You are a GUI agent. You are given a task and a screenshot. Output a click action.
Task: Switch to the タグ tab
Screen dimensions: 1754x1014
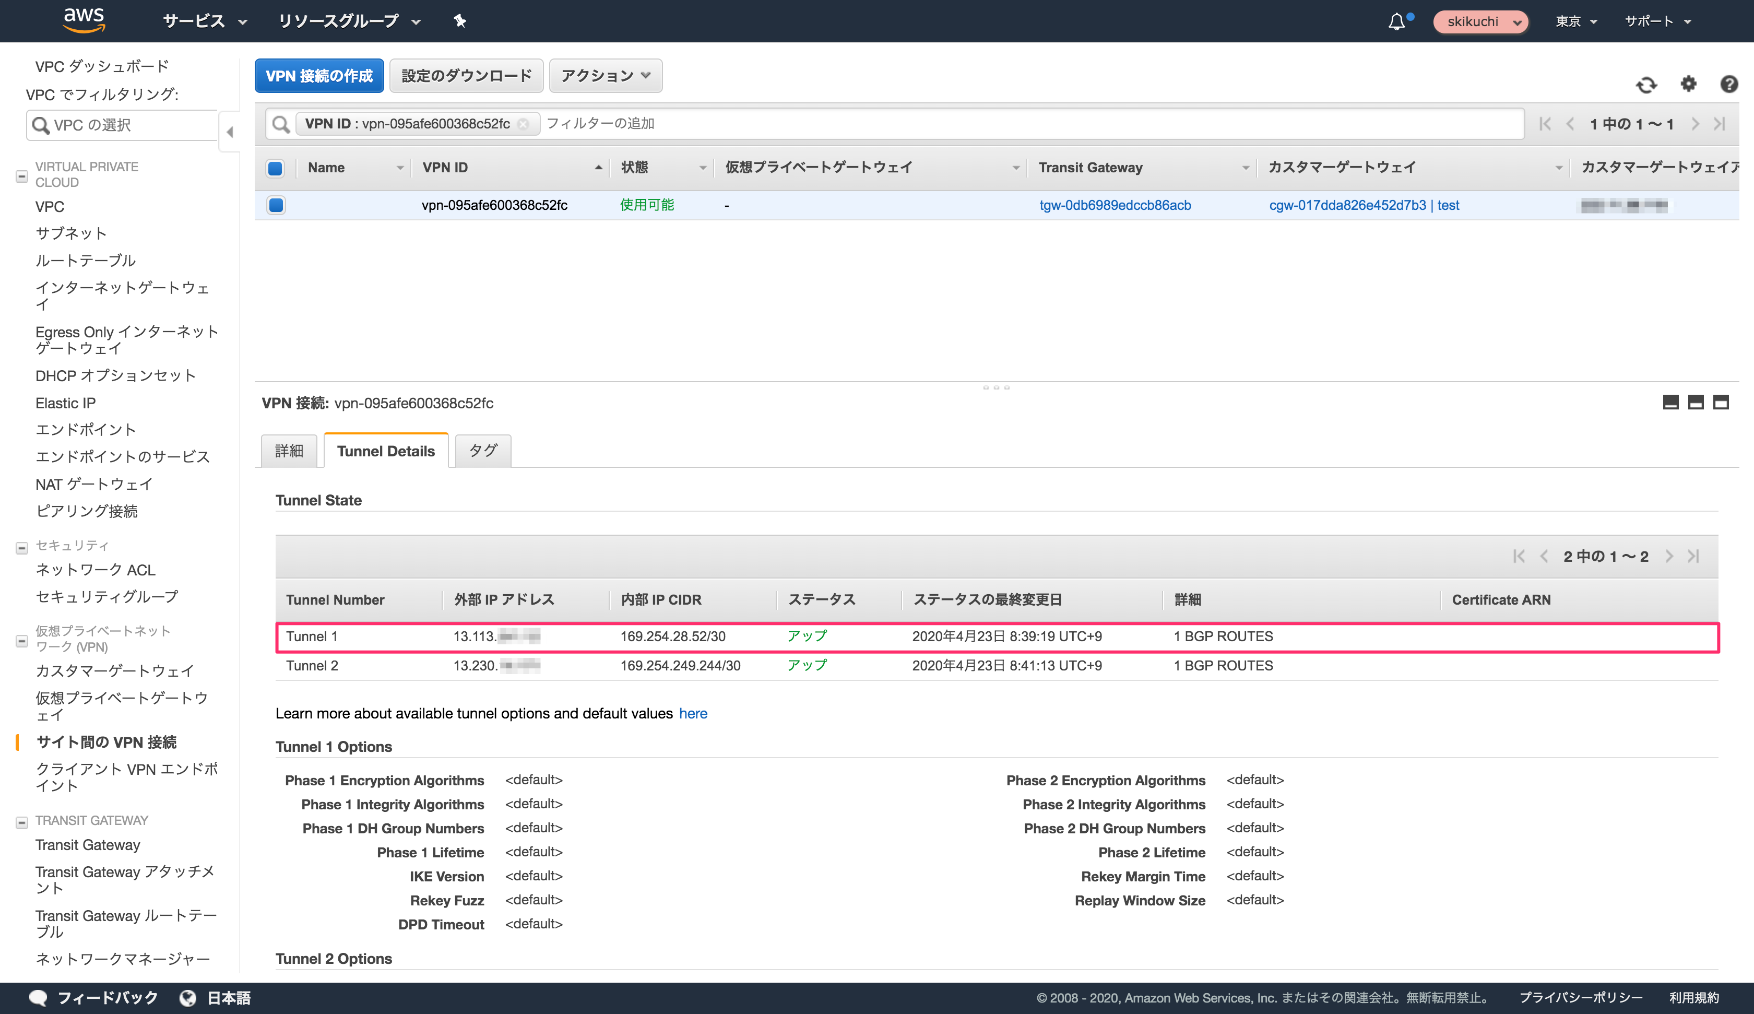click(x=482, y=451)
